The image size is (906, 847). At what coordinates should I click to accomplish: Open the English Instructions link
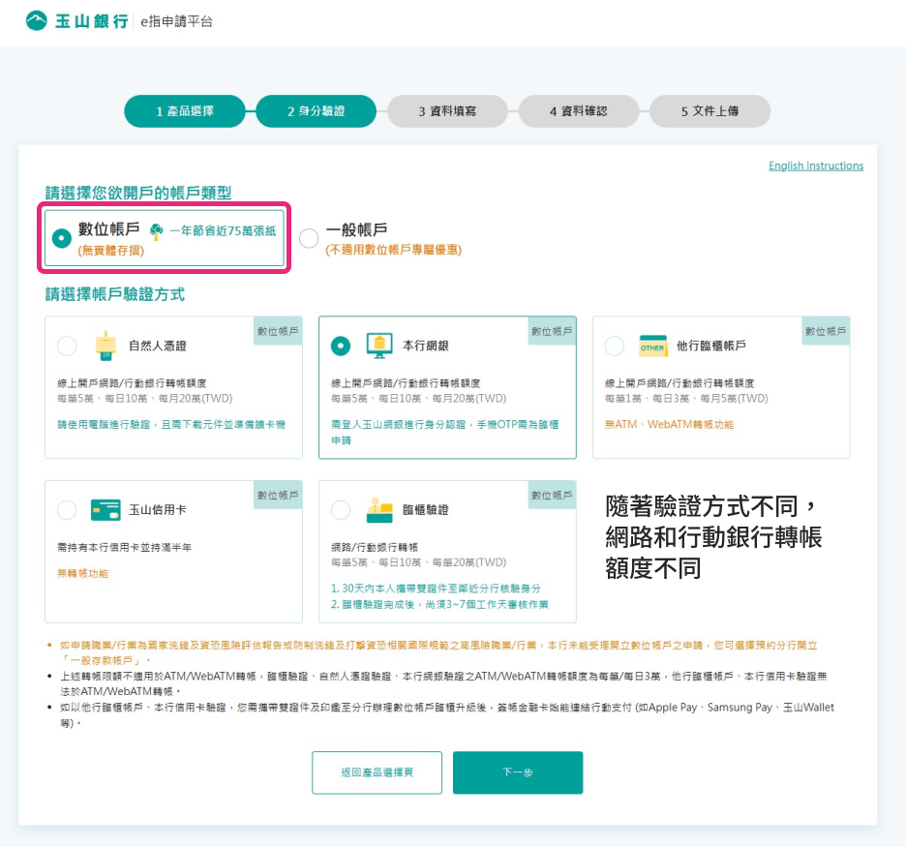816,166
